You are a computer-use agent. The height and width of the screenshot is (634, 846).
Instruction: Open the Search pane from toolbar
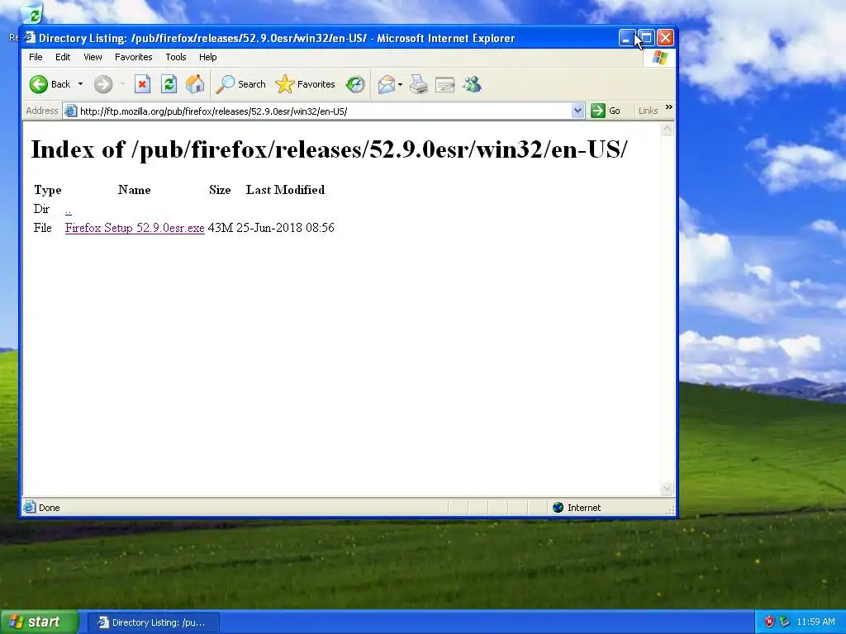(240, 84)
